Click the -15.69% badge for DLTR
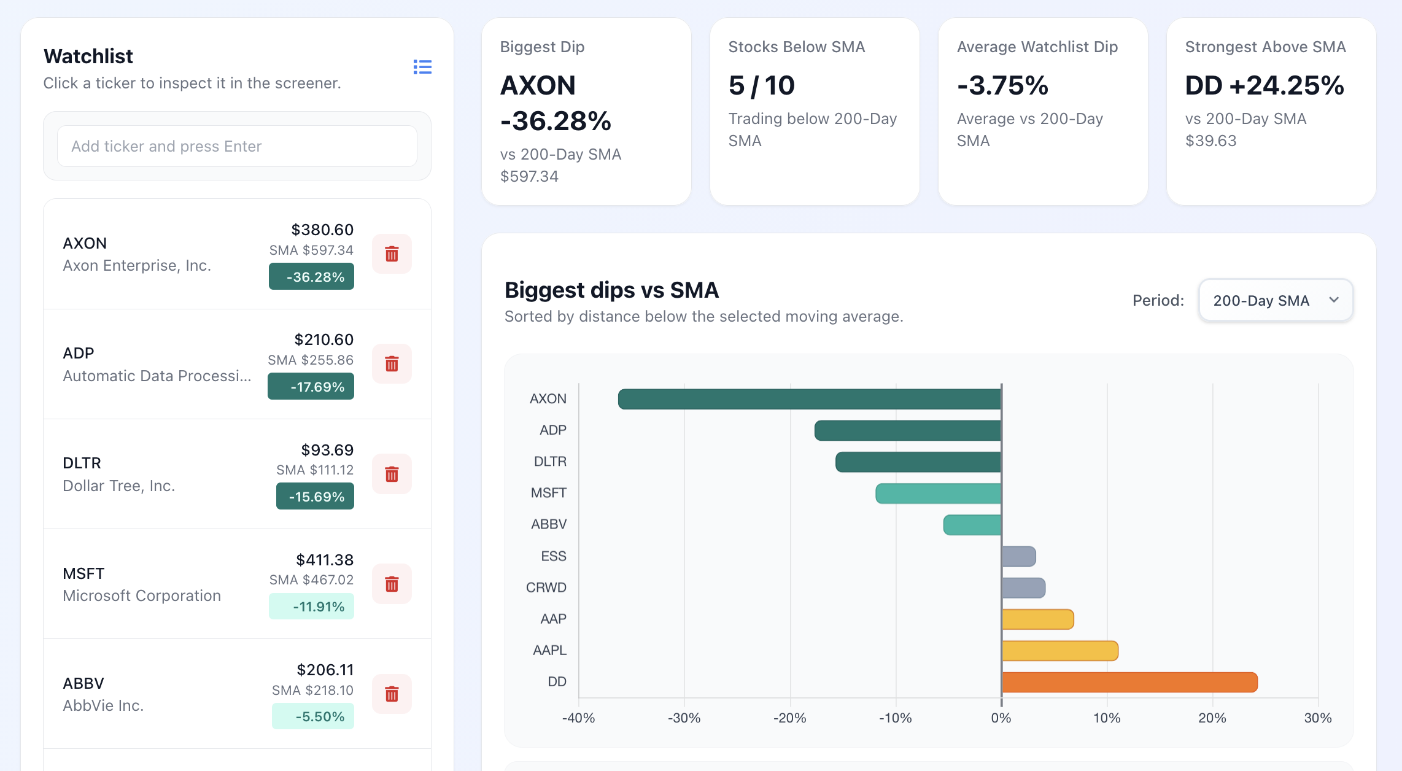This screenshot has width=1402, height=771. coord(315,496)
